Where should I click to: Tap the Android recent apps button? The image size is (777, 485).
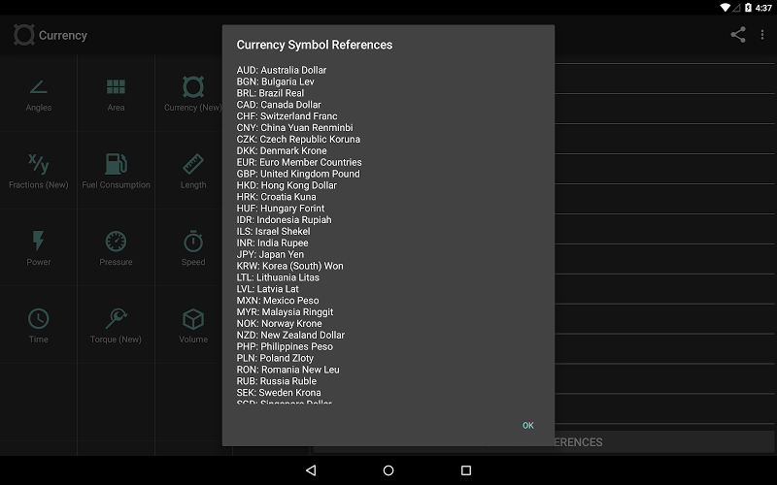tap(466, 470)
